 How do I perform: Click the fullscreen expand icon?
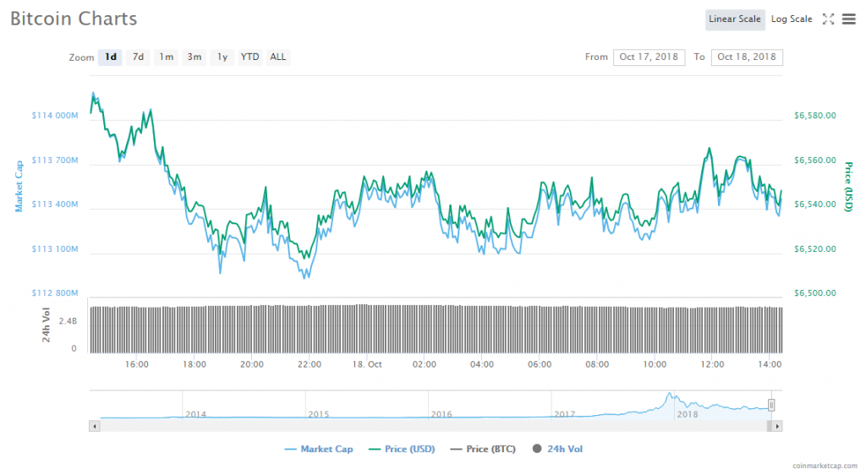click(x=828, y=19)
